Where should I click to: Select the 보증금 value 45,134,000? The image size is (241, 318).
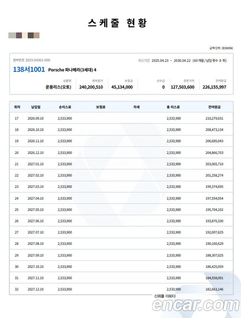click(x=122, y=87)
